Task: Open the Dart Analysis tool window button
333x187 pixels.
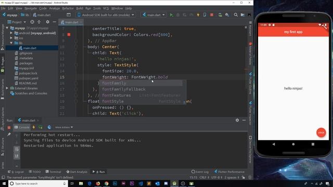Action: click(76, 172)
